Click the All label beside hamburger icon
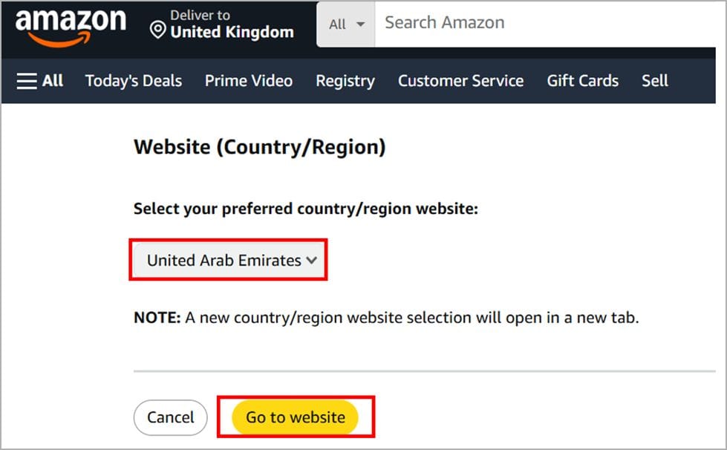 [x=53, y=81]
